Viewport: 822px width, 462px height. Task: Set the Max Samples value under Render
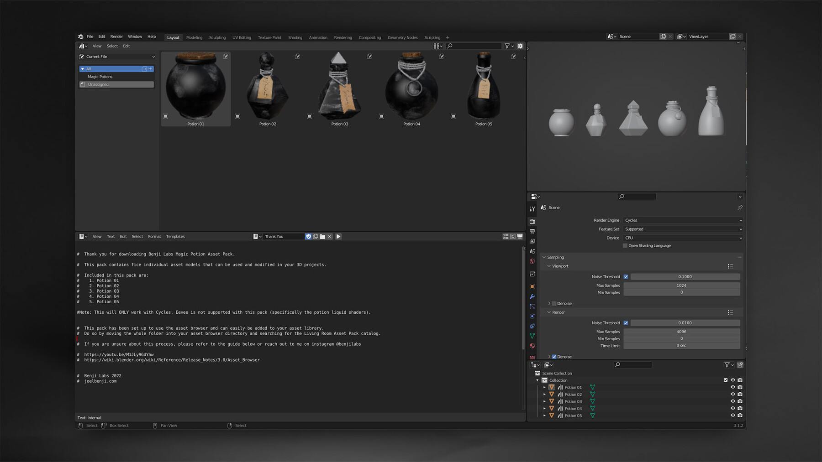coord(680,332)
